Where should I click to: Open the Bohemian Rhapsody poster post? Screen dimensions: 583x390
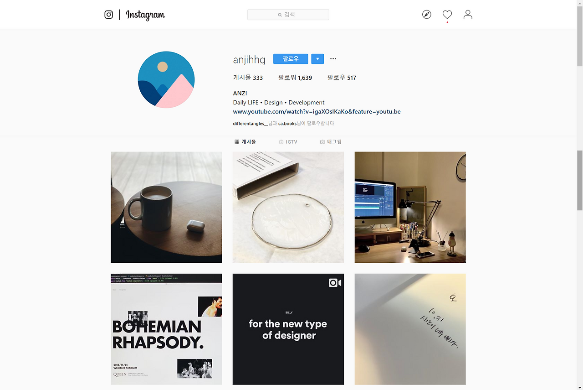tap(166, 329)
